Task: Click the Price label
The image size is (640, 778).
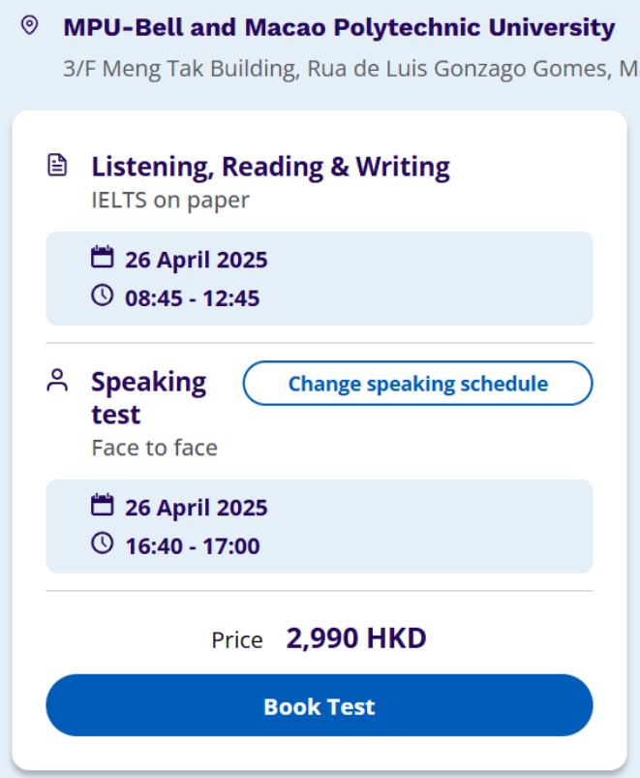Action: (237, 640)
